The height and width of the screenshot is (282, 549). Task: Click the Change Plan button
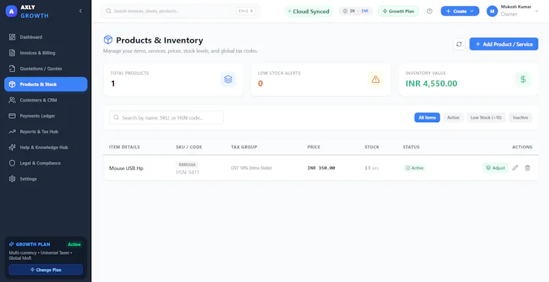46,270
